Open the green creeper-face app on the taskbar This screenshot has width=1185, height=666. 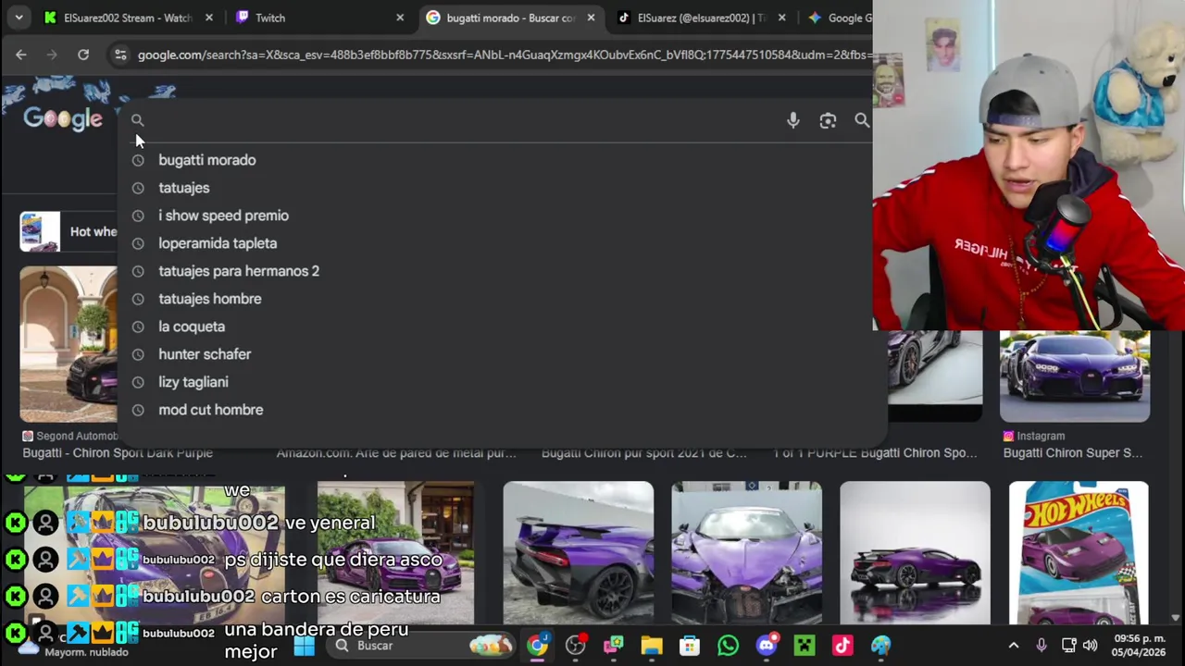click(x=805, y=646)
